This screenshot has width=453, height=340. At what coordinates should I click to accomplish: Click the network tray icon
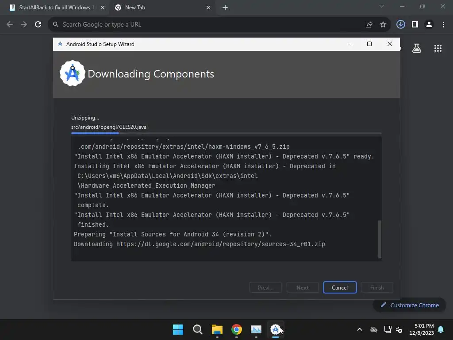click(388, 329)
